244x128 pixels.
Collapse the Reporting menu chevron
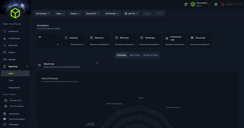pos(27,66)
